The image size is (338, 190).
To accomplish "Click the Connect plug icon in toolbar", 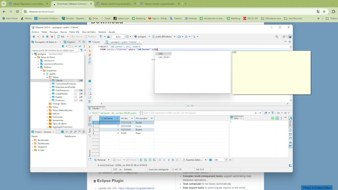I will pyautogui.click(x=43, y=37).
